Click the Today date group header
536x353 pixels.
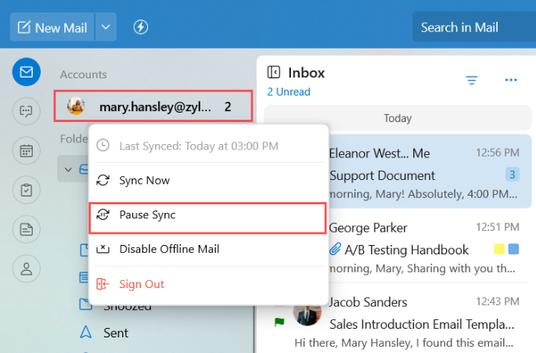point(398,118)
